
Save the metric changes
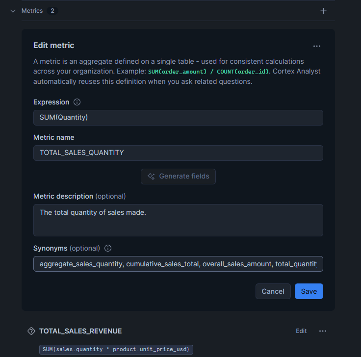tap(309, 291)
